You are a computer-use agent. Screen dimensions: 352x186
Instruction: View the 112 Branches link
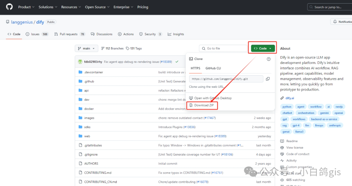click(112, 48)
